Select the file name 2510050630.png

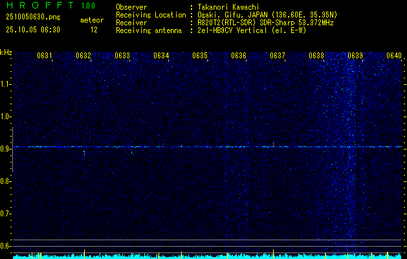click(x=33, y=17)
